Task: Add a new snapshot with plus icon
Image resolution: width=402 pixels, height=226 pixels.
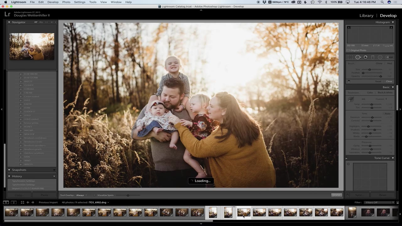Action: 54,170
